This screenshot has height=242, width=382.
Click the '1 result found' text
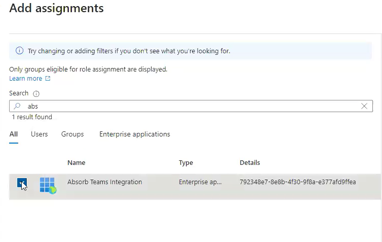[x=32, y=117]
